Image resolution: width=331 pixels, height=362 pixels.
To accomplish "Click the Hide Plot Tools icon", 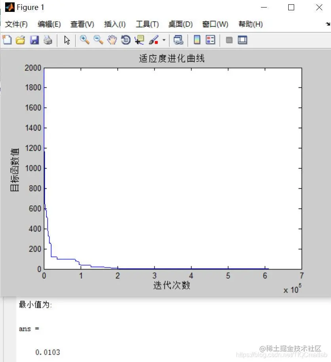I will point(229,40).
